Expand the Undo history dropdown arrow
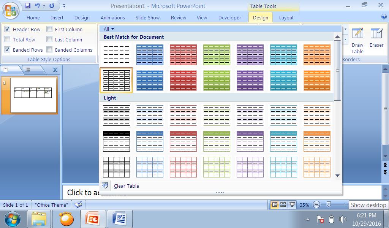The width and height of the screenshot is (389, 228). pyautogui.click(x=44, y=5)
